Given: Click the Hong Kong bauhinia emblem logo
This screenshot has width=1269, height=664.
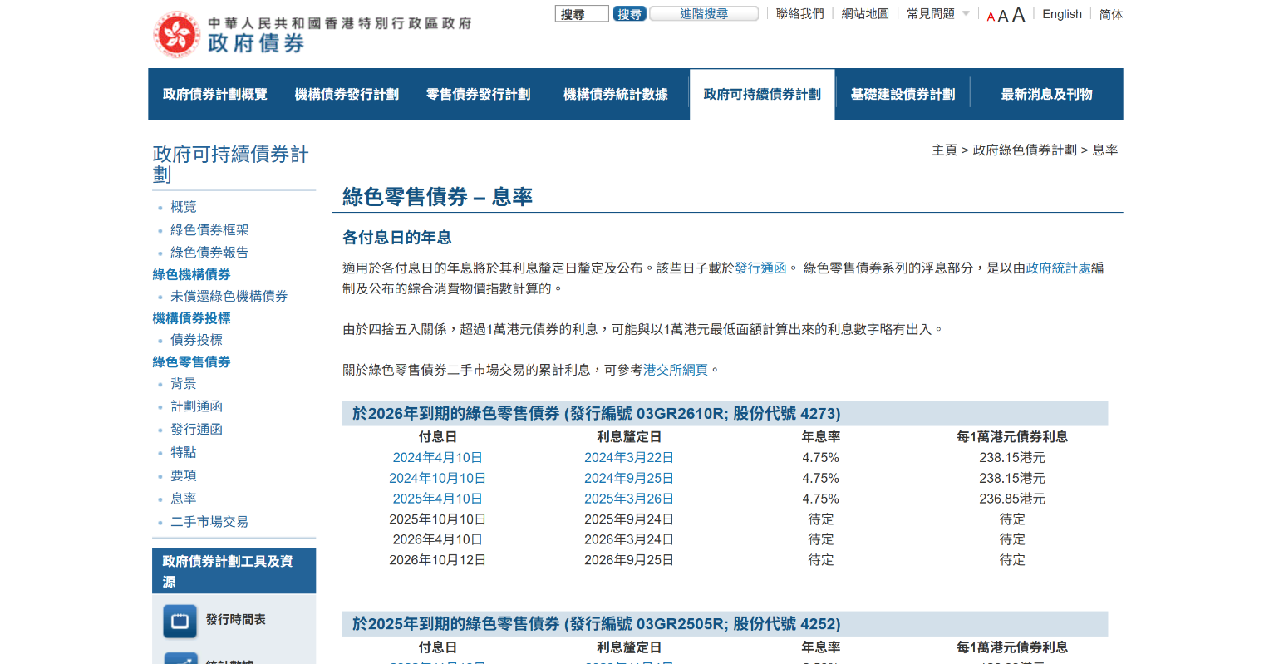Looking at the screenshot, I should pos(176,35).
